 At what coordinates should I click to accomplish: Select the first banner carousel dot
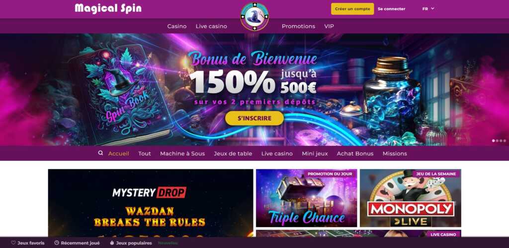(x=494, y=140)
